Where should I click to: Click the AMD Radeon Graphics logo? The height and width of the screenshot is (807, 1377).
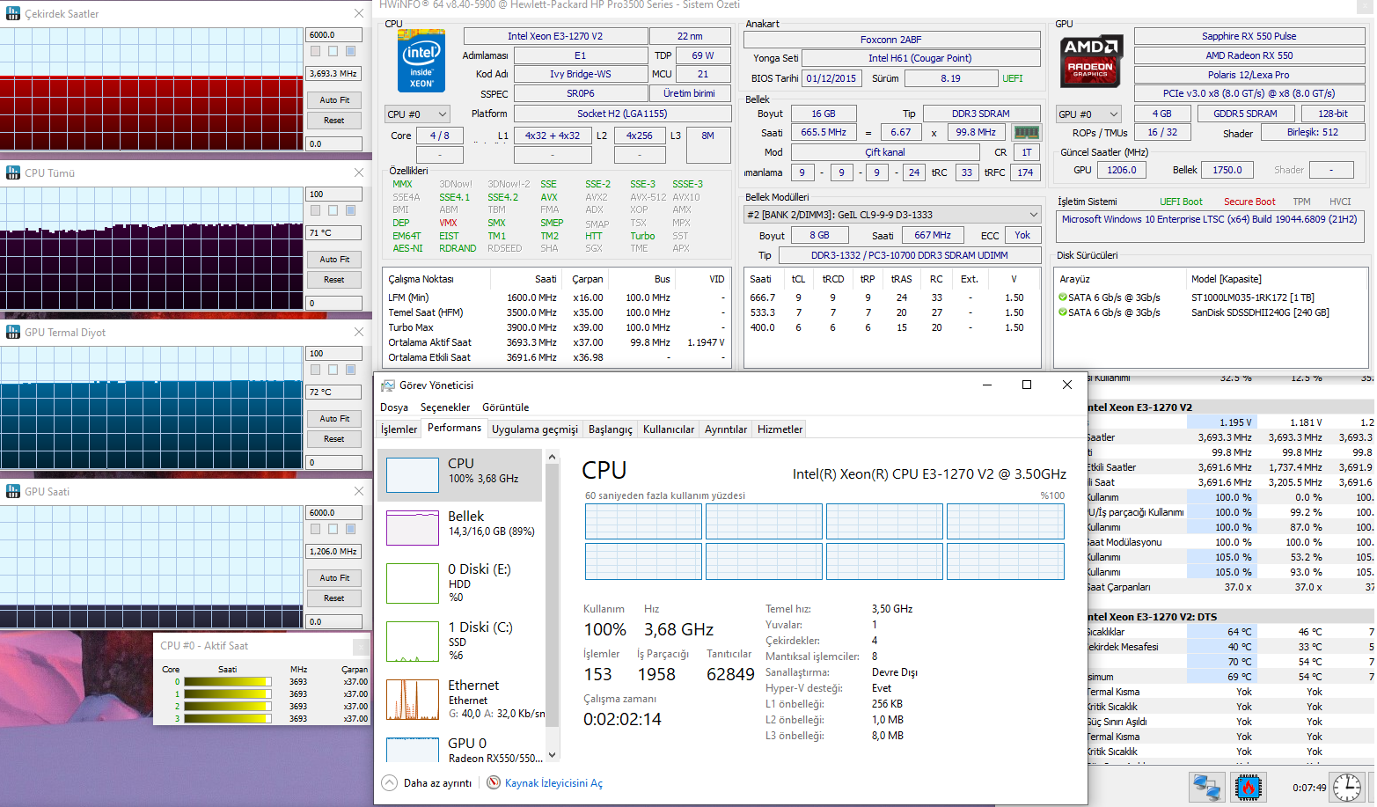[1090, 61]
